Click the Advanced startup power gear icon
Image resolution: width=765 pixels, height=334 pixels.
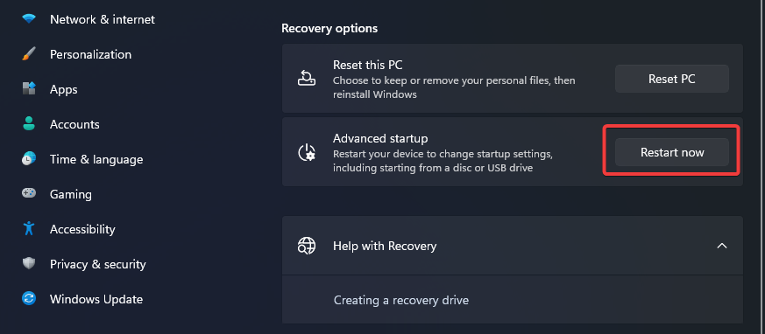click(307, 152)
